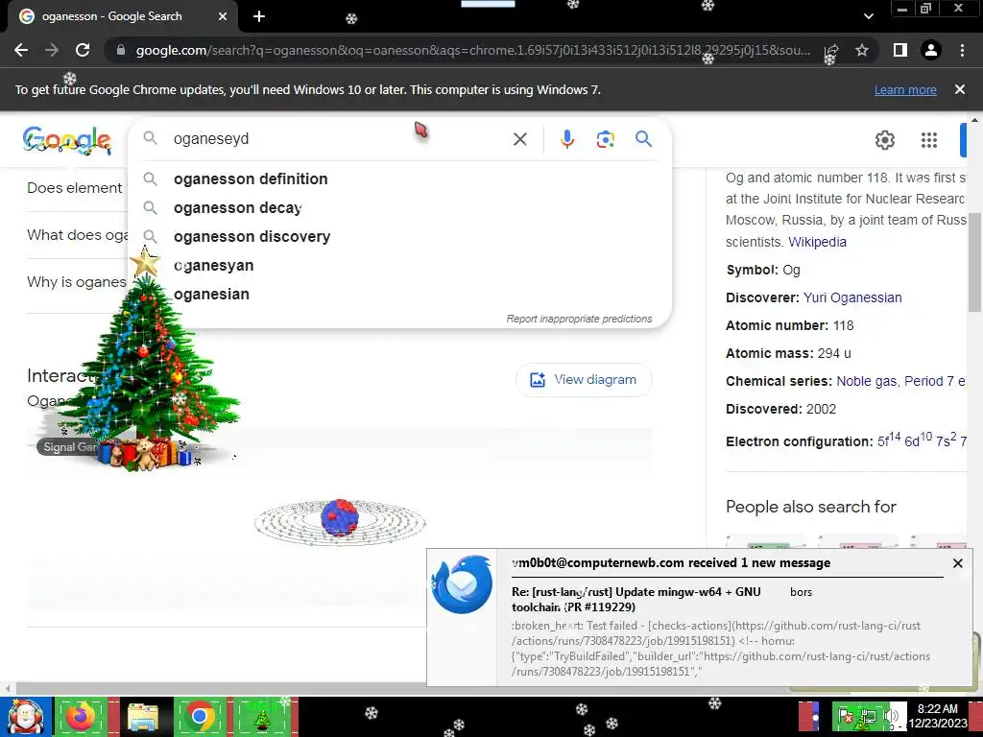Expand the question starting Why is oganes
983x737 pixels.
pos(77,282)
